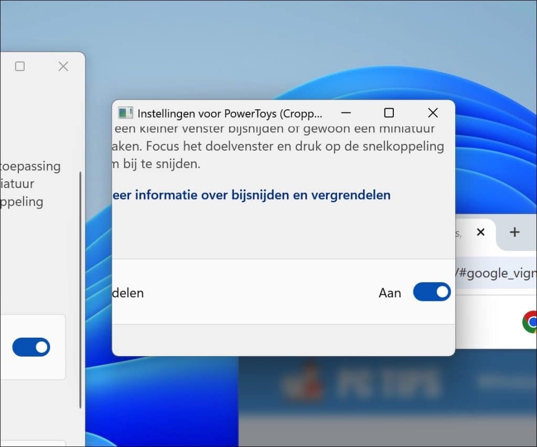Image resolution: width=537 pixels, height=447 pixels.
Task: Open a new Chrome tab with plus
Action: pos(514,232)
